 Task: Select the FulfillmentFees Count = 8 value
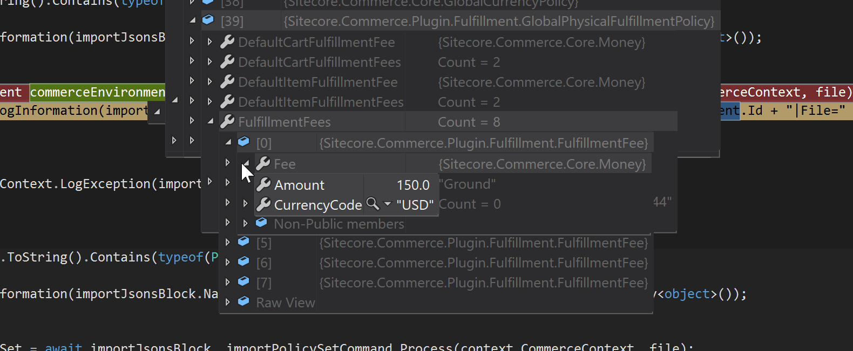click(x=469, y=122)
